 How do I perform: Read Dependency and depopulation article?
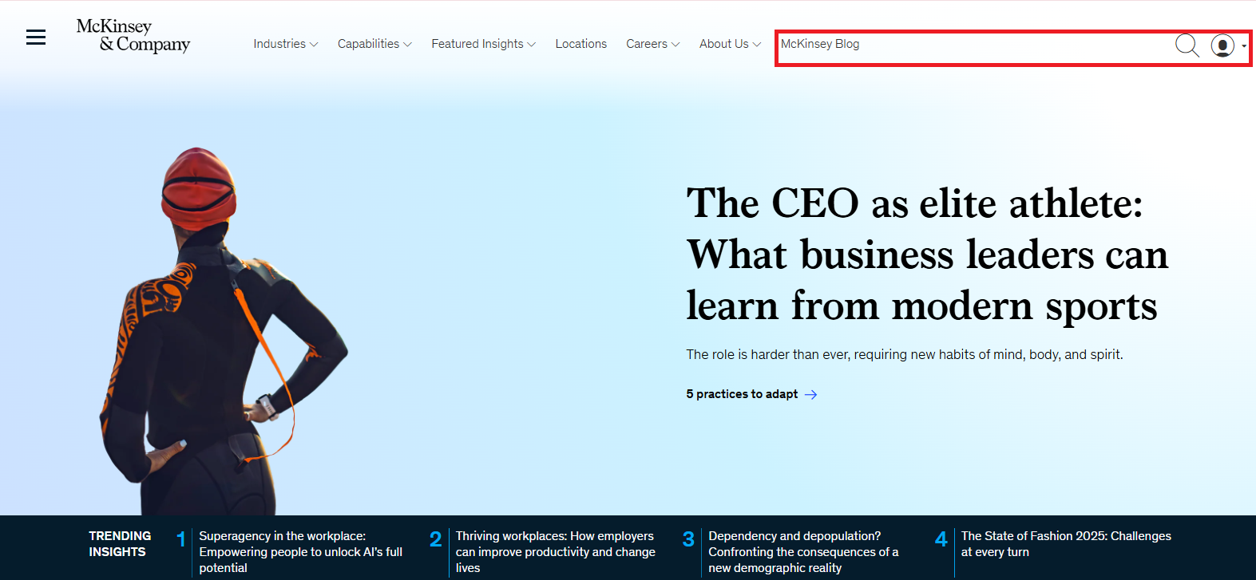(x=802, y=551)
